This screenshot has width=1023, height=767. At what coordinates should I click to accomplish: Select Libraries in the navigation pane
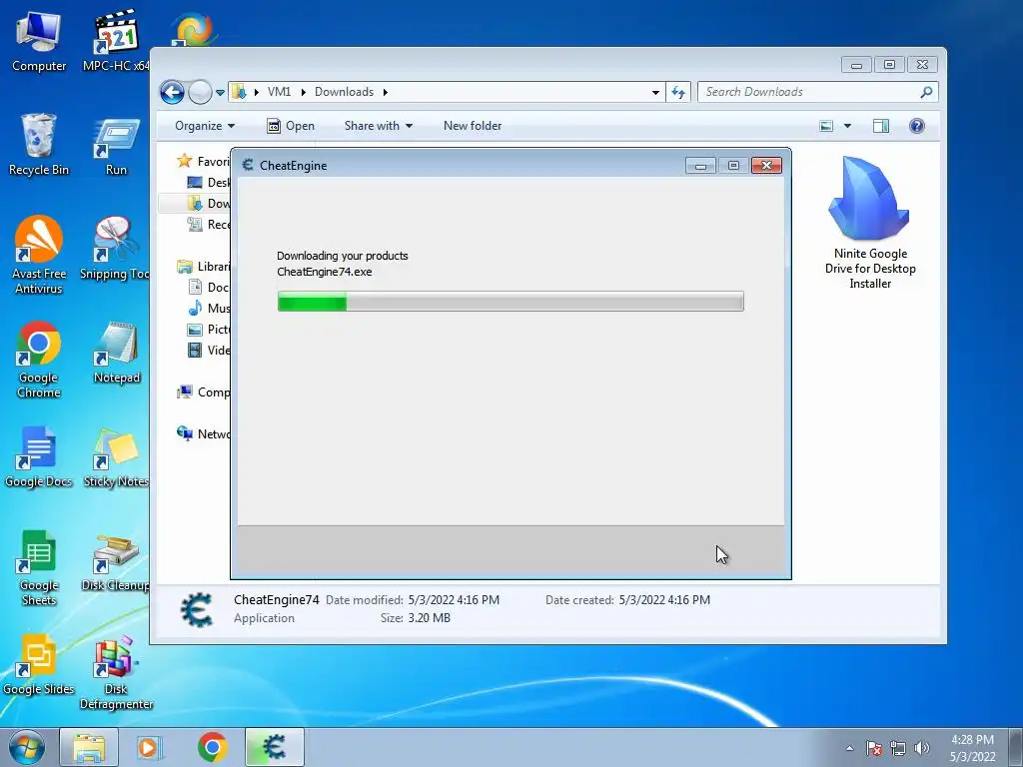pos(204,266)
